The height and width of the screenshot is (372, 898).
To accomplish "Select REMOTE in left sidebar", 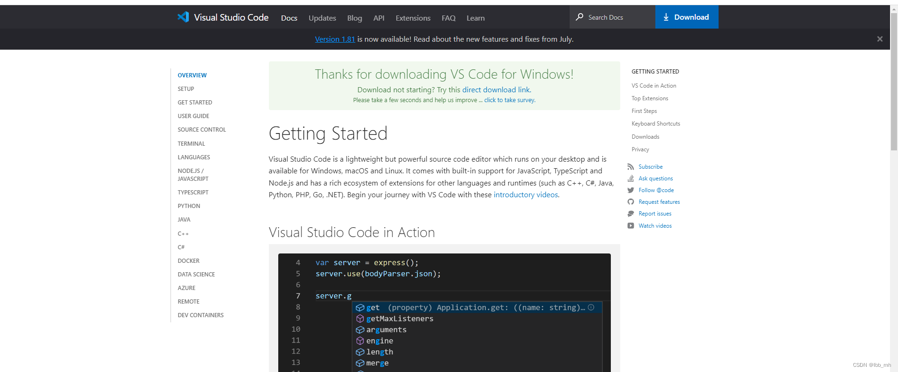I will pyautogui.click(x=189, y=302).
